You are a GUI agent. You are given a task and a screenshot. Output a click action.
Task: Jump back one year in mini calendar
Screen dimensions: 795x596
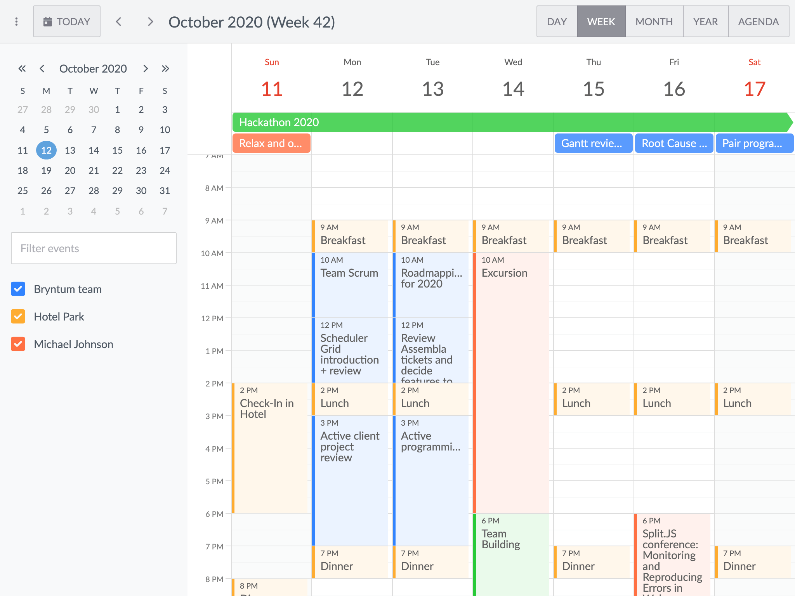pos(22,69)
